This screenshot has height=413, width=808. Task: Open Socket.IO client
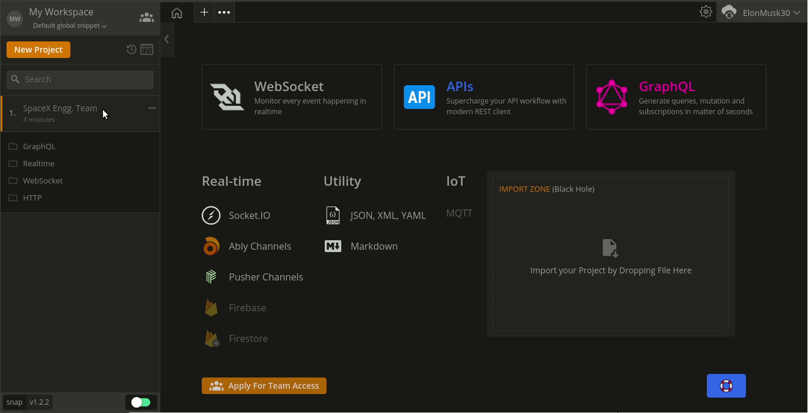coord(250,215)
